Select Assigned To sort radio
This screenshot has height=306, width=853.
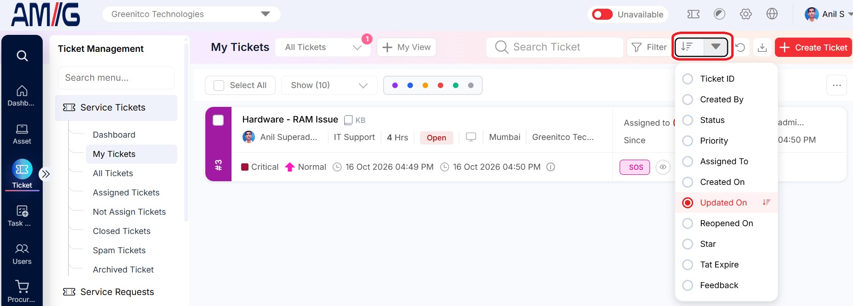[x=688, y=161]
